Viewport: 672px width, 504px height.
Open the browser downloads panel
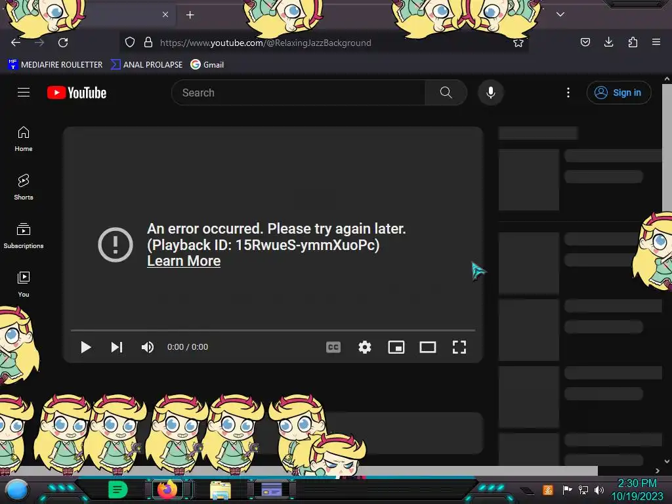[x=608, y=42]
